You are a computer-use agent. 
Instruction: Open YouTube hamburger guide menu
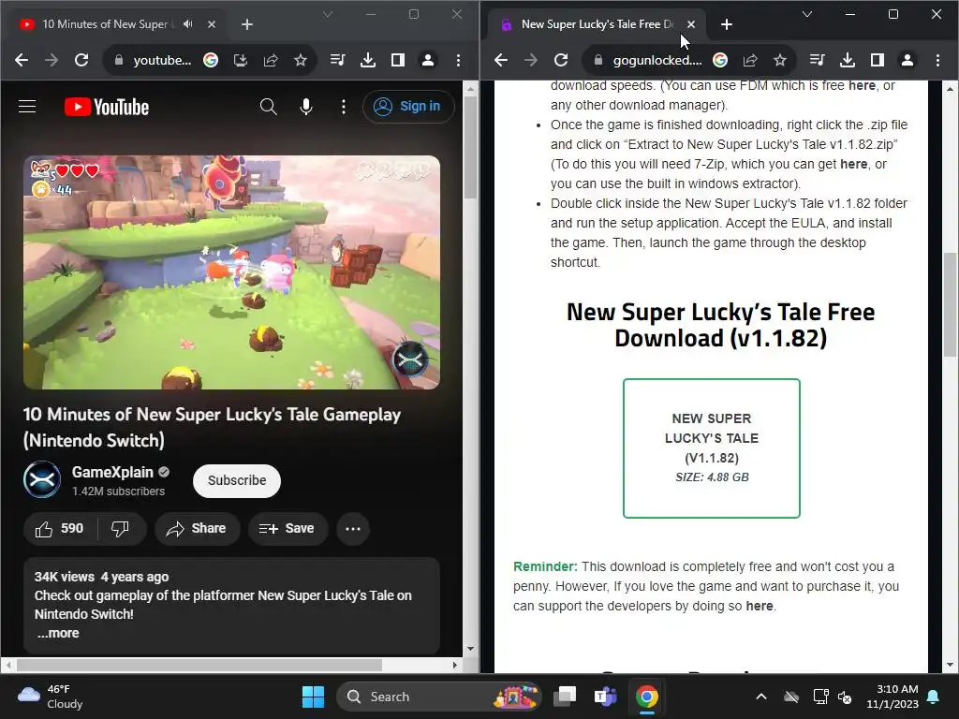point(27,107)
